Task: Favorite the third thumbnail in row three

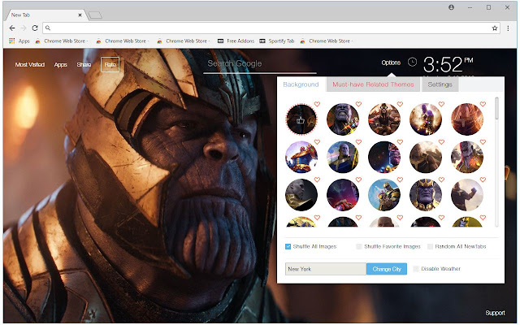Action: tap(400, 180)
